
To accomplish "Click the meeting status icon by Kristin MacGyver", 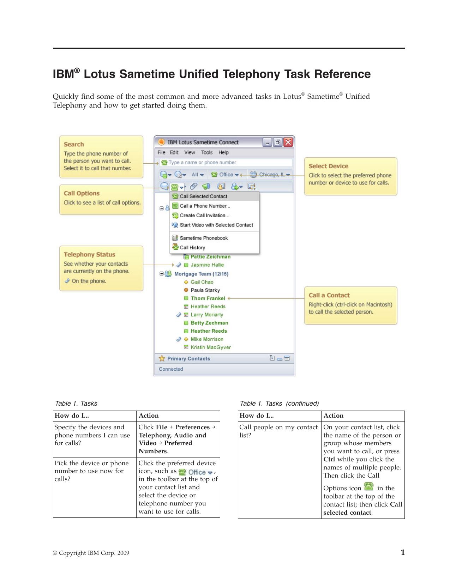I will tap(186, 347).
